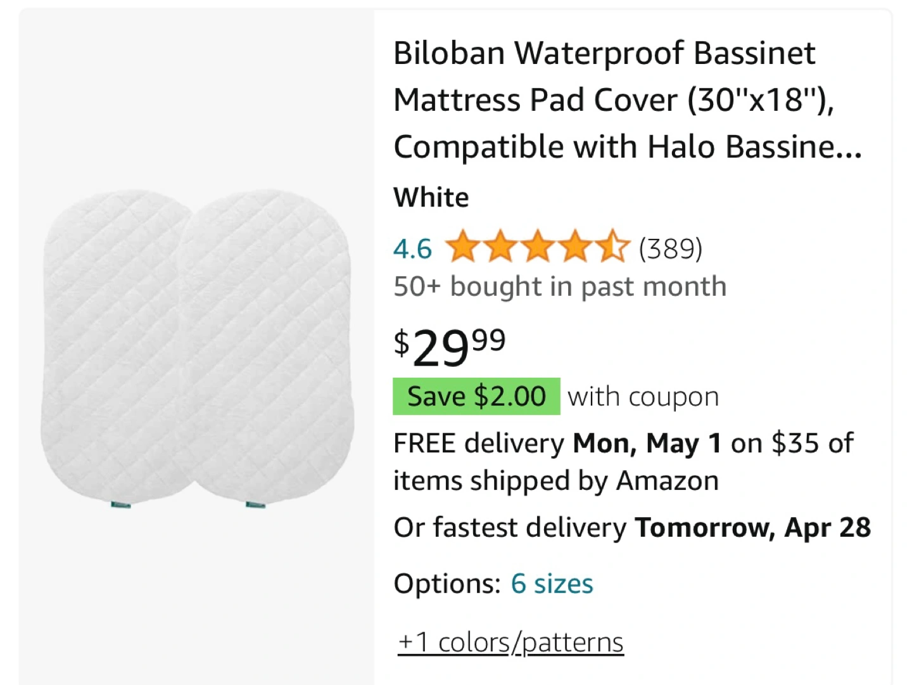View the 389 customer reviews count
The height and width of the screenshot is (685, 912).
click(671, 248)
